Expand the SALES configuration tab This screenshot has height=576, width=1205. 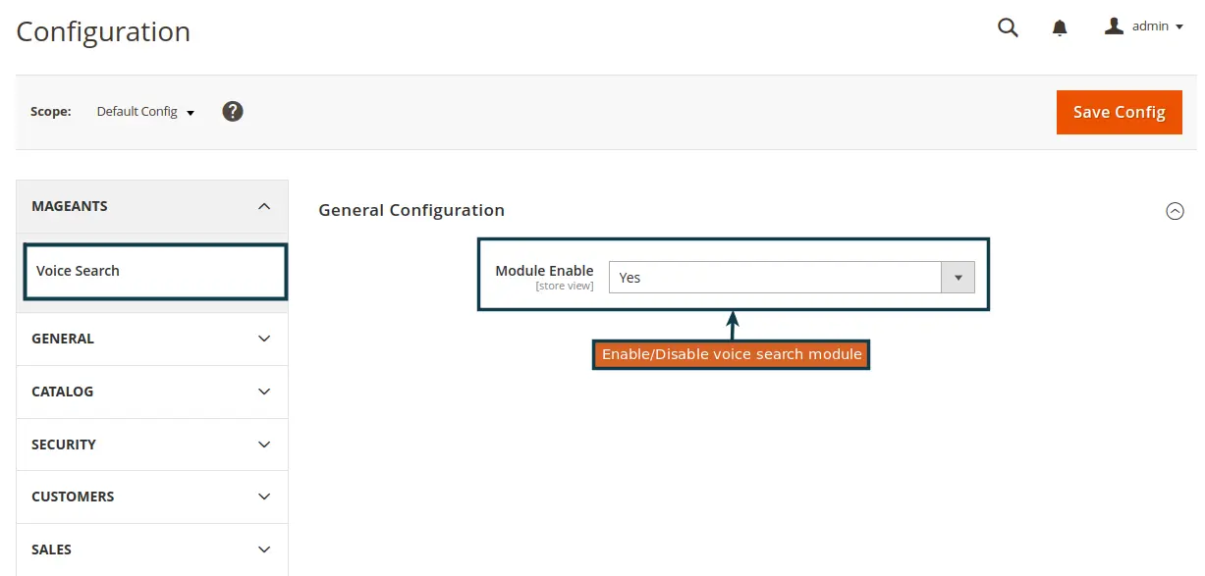pyautogui.click(x=152, y=550)
